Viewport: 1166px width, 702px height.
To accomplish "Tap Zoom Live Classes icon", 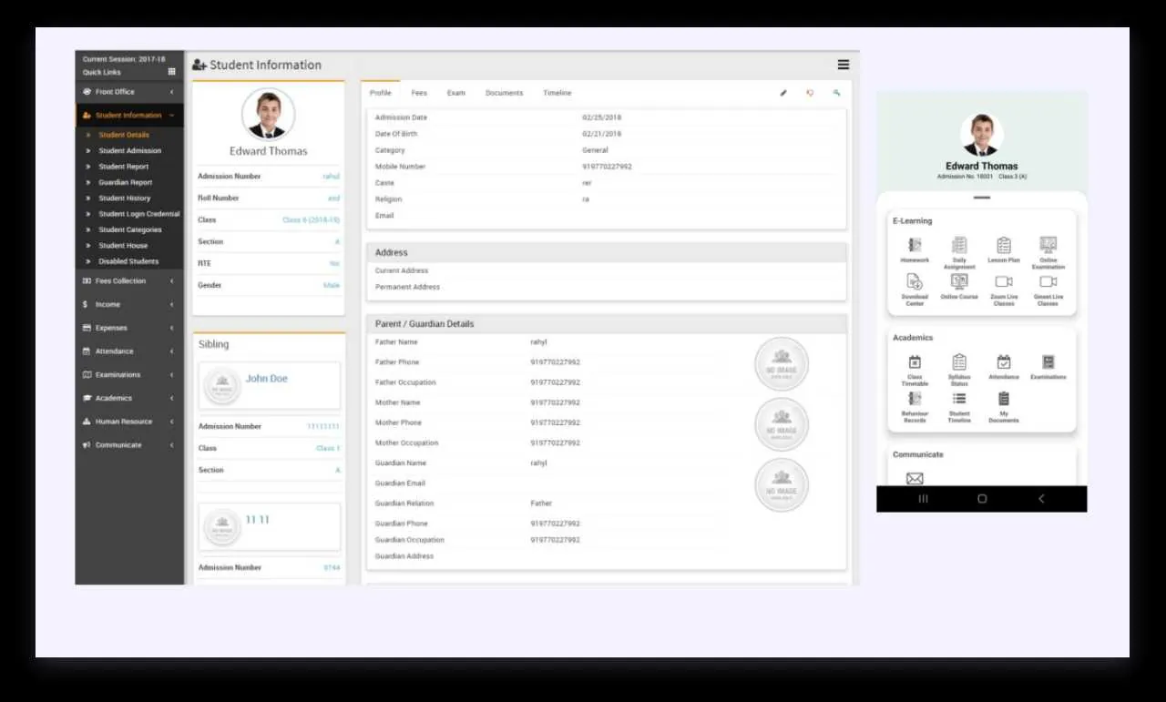I will [x=1004, y=290].
